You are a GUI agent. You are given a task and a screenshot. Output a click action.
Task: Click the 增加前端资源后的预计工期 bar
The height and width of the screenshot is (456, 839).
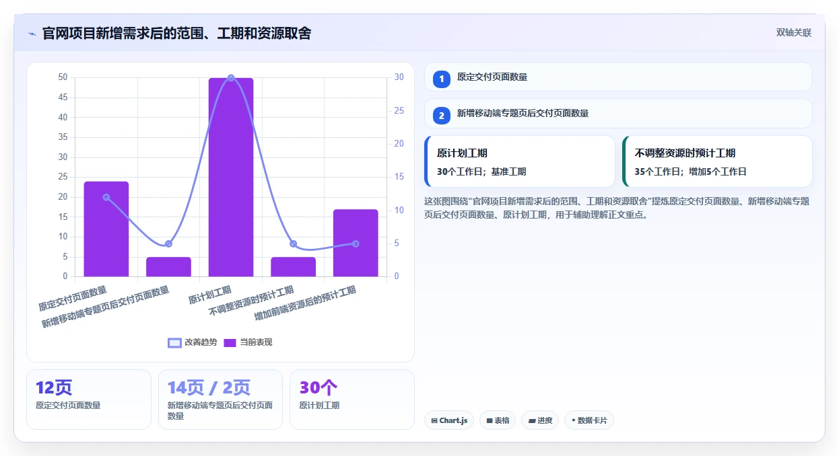356,243
